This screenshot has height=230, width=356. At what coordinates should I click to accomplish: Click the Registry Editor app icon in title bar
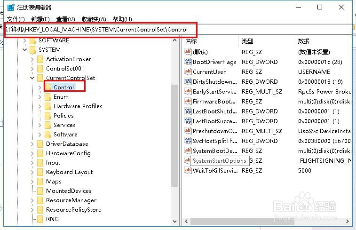11,7
